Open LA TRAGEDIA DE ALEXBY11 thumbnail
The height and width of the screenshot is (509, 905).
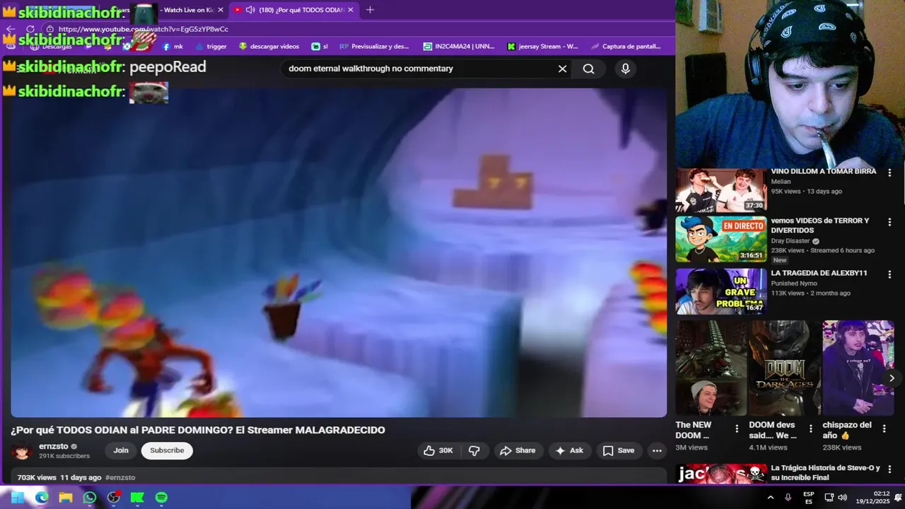click(720, 291)
